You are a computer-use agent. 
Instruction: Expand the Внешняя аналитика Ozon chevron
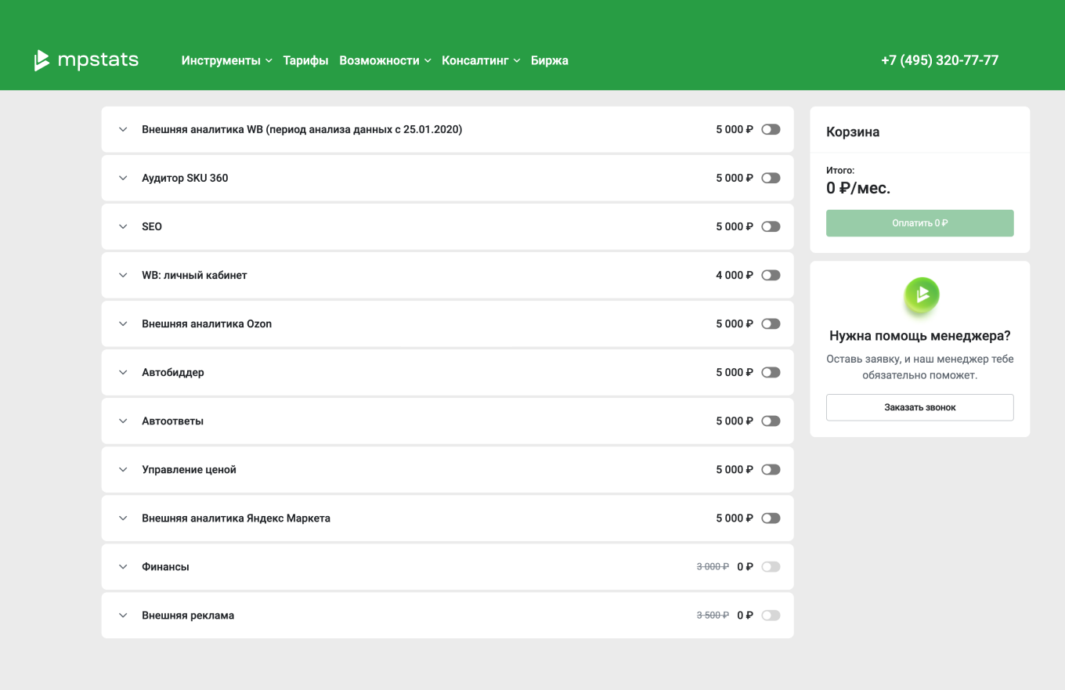(x=123, y=323)
